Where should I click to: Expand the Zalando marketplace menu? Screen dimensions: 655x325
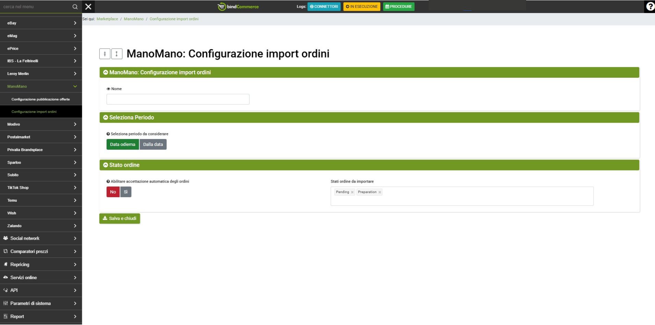click(41, 226)
